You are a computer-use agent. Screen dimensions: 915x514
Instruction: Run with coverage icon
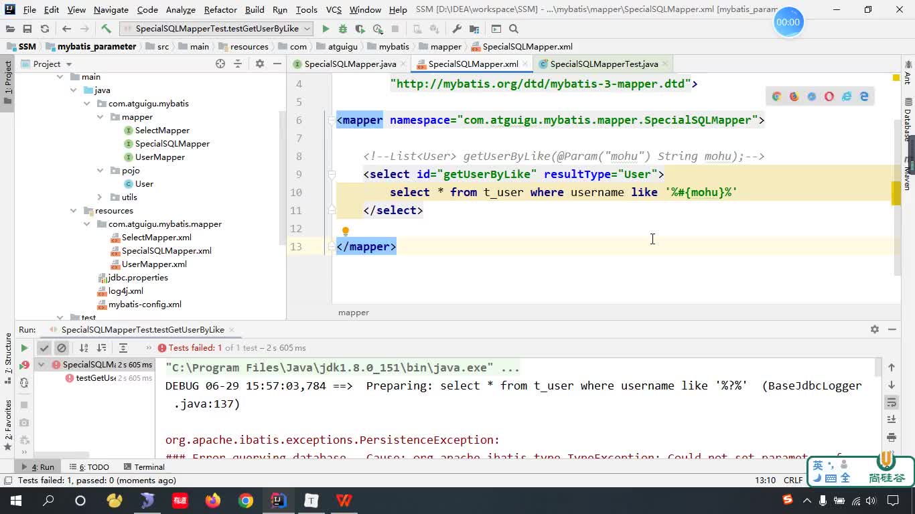[360, 29]
